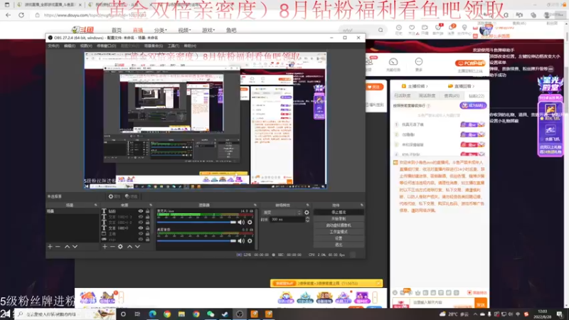Screen dimensions: 569x320
Task: Remove the selected scene with minus icon
Action: (58, 247)
